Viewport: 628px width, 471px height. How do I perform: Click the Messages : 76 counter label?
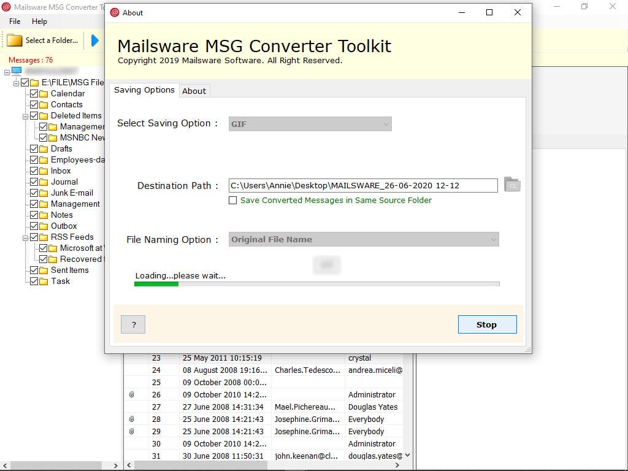tap(31, 60)
